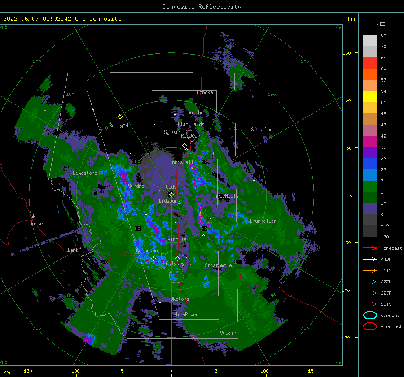Click the Banff label on map
This screenshot has width=404, height=377.
(x=74, y=250)
